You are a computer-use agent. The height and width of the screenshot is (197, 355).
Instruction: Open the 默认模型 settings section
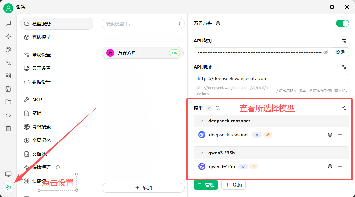click(x=41, y=37)
